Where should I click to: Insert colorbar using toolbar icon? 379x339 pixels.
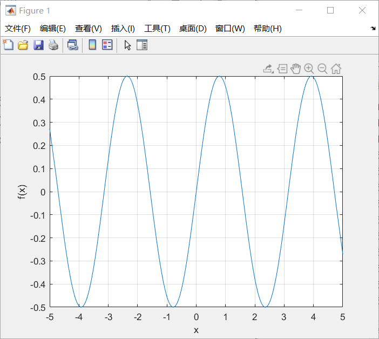tap(92, 45)
